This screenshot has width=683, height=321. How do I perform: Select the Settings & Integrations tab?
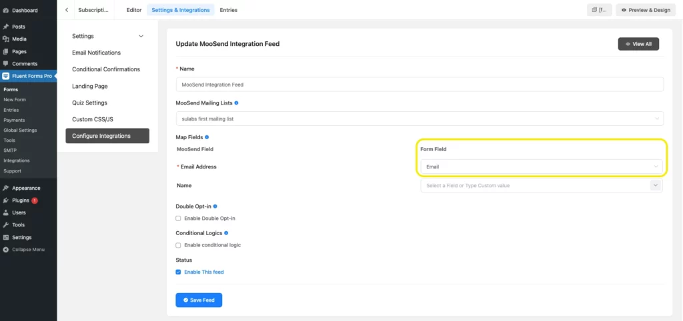click(x=180, y=10)
